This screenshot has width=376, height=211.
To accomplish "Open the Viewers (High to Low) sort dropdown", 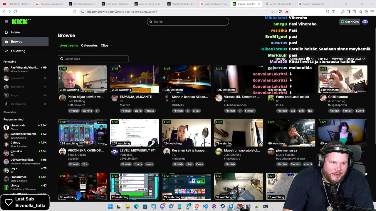I will [348, 59].
